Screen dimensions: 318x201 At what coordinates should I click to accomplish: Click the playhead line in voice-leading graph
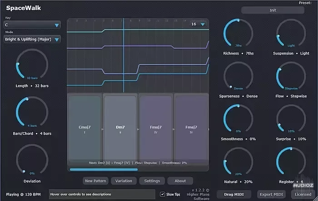123,56
